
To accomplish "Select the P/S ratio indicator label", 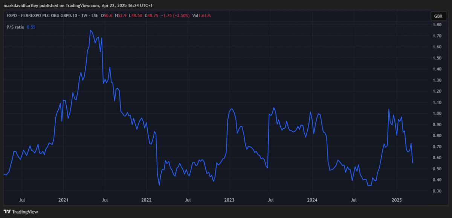I will point(16,27).
